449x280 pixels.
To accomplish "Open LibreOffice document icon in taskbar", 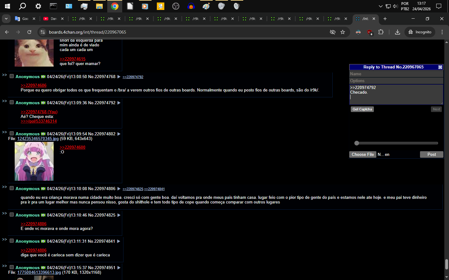I will pyautogui.click(x=130, y=6).
